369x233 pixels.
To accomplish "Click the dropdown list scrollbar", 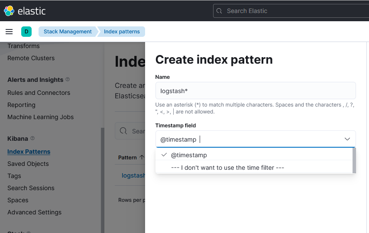I will [354, 161].
